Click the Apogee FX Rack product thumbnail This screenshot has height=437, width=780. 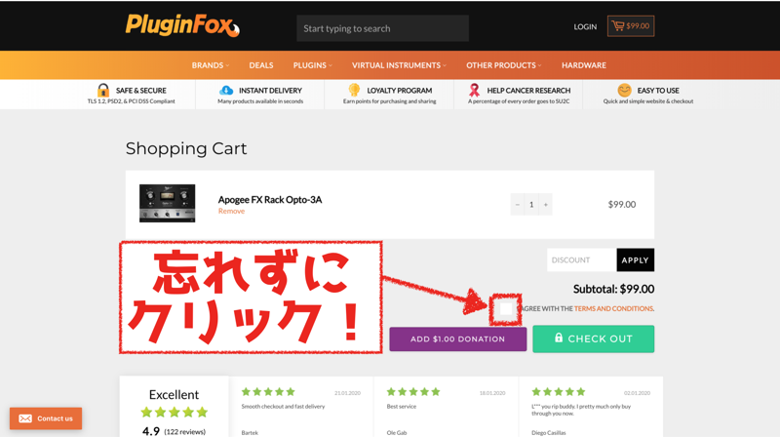pos(167,203)
